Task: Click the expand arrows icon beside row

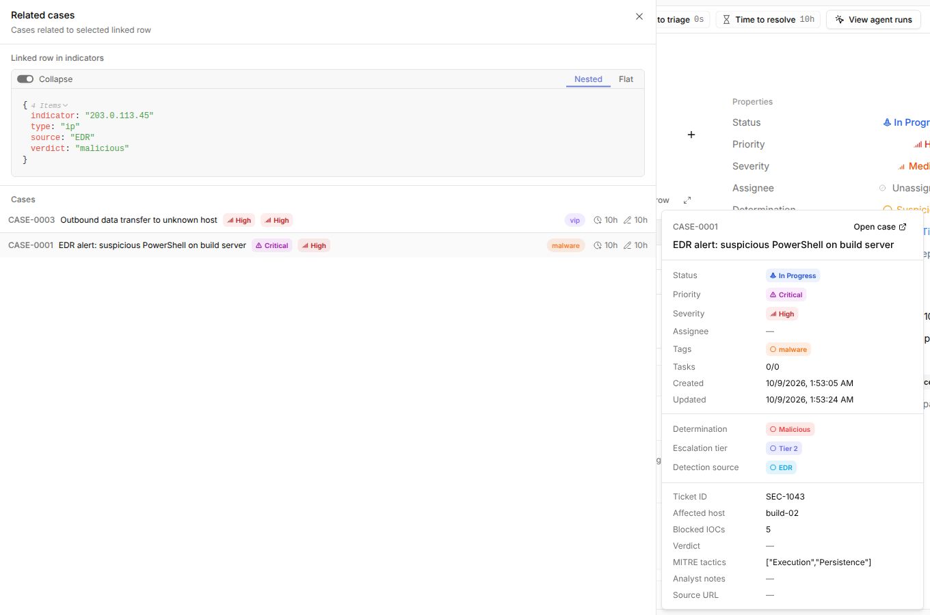Action: [687, 200]
